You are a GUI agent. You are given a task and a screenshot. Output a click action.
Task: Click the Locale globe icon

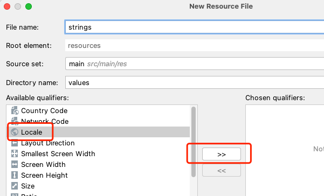click(x=15, y=132)
